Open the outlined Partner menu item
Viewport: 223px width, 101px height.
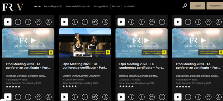pos(116,6)
